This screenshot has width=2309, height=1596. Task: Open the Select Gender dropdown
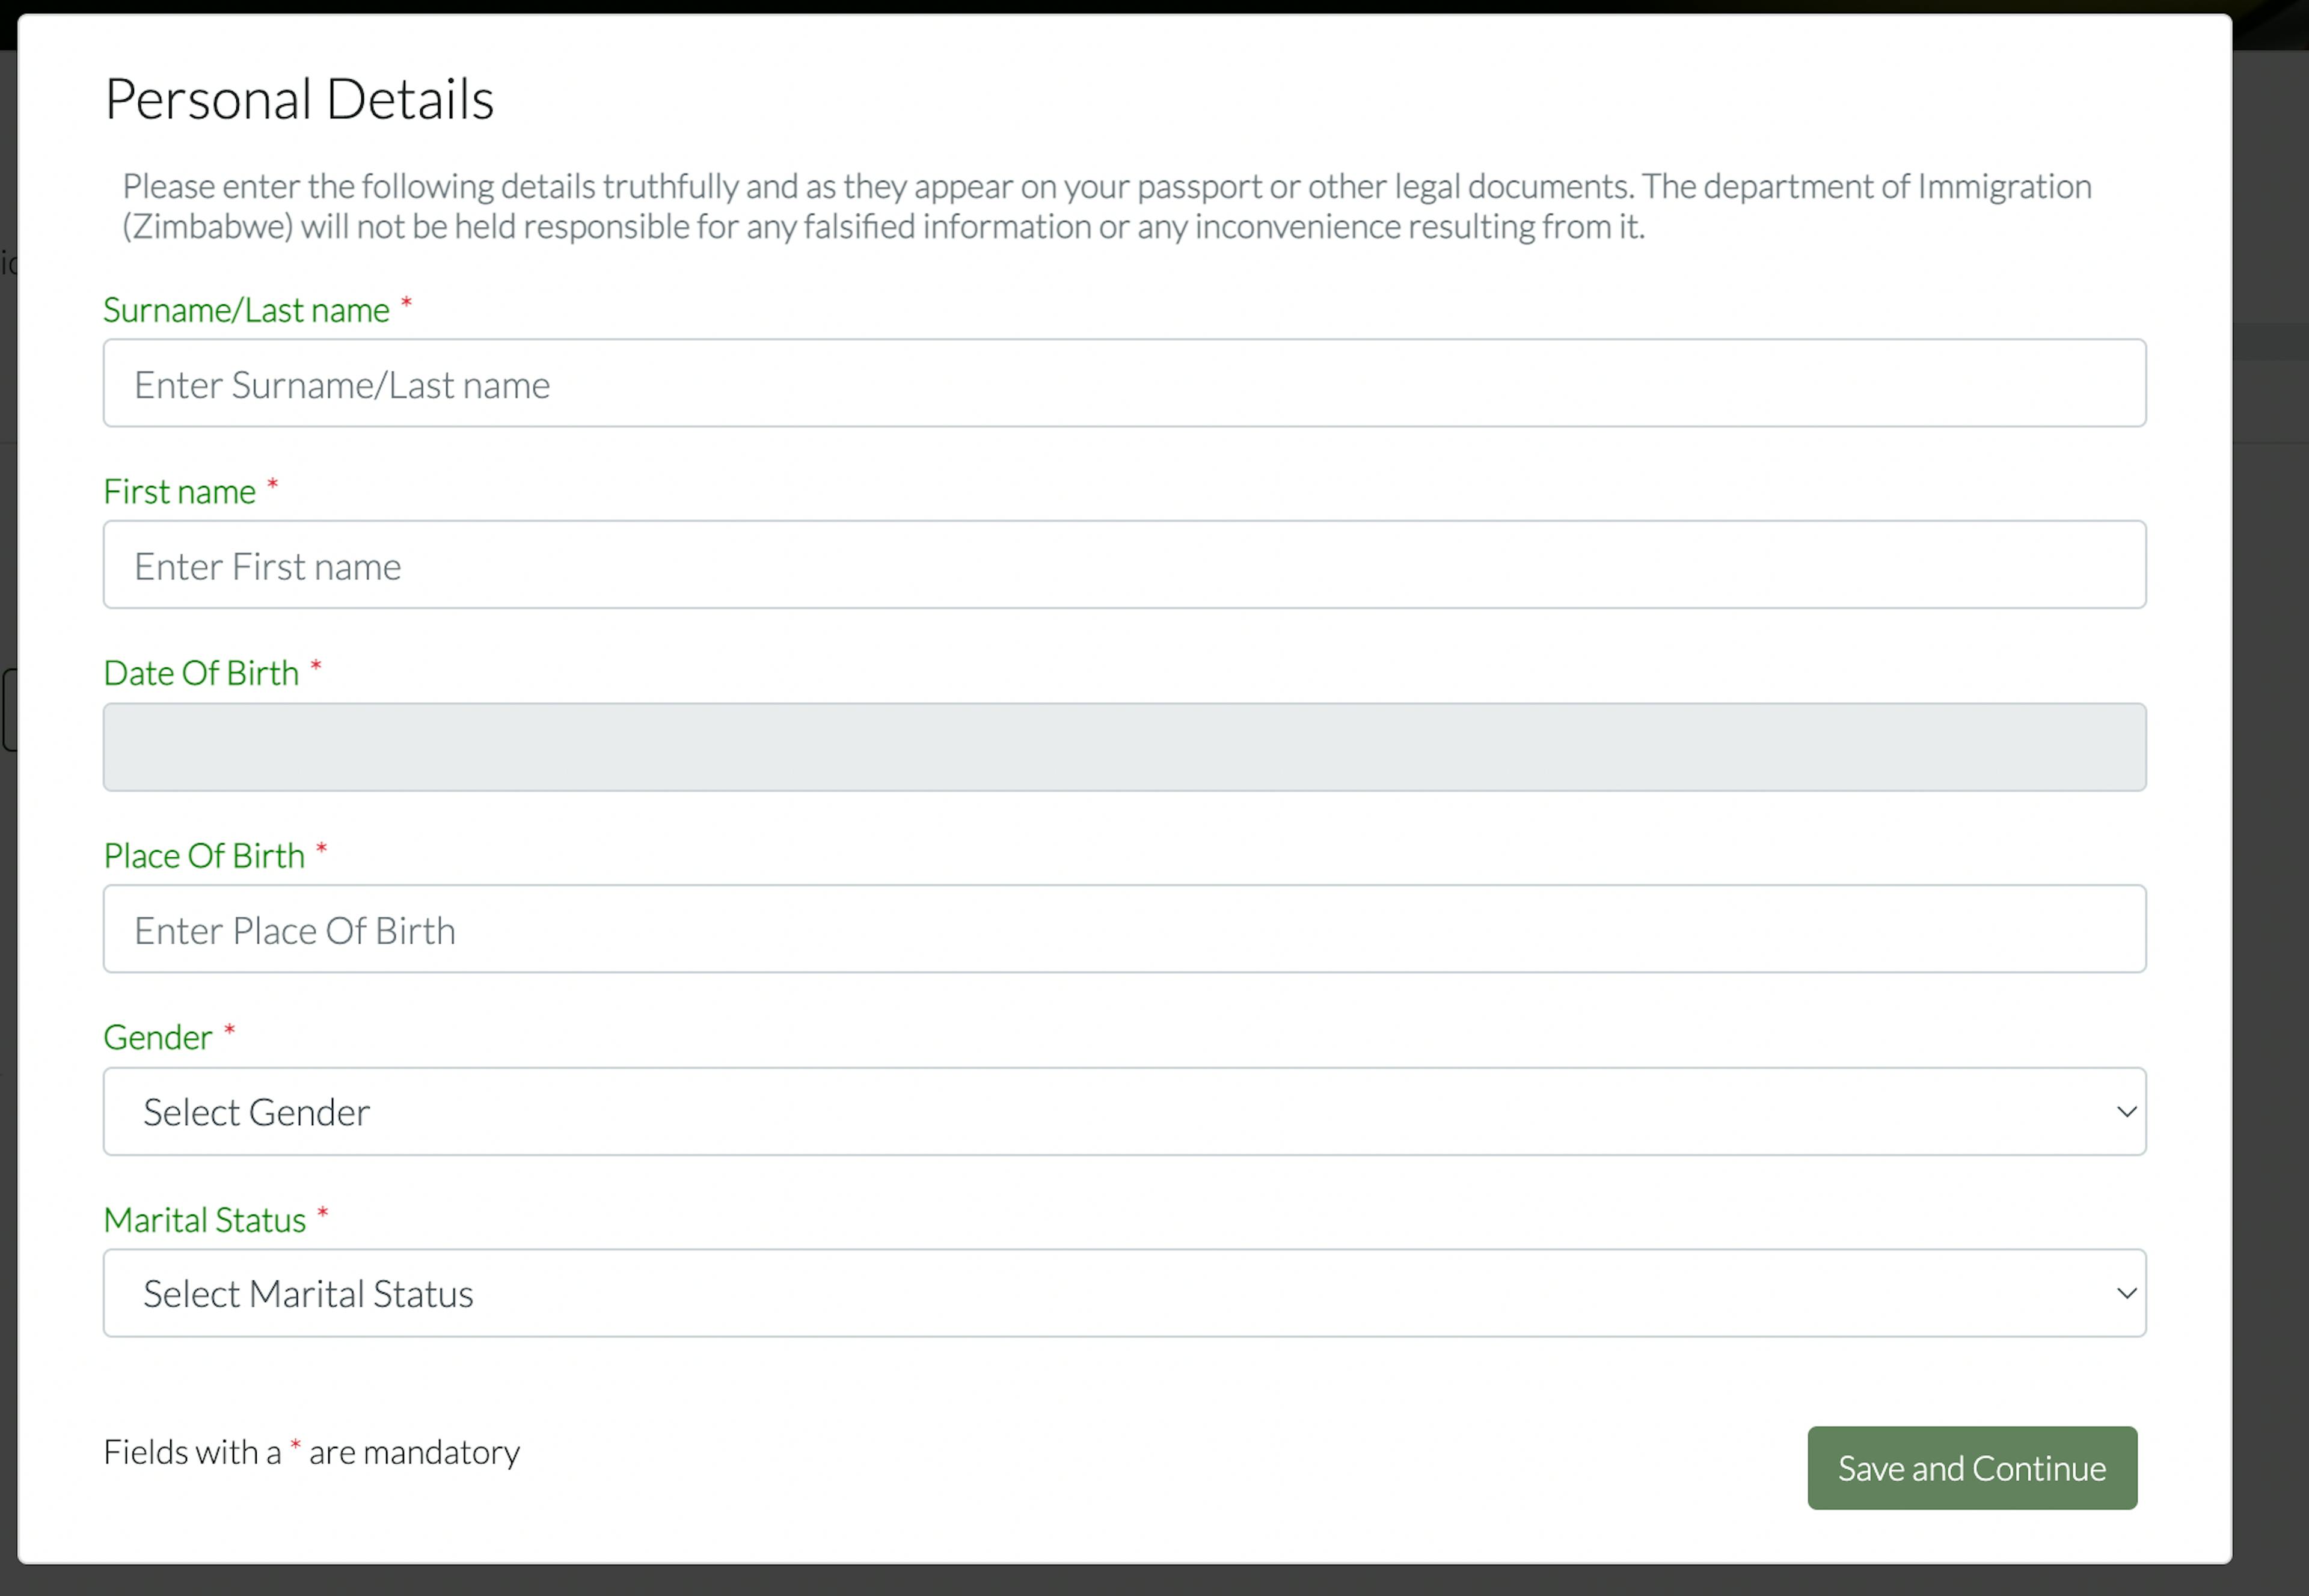click(1124, 1111)
